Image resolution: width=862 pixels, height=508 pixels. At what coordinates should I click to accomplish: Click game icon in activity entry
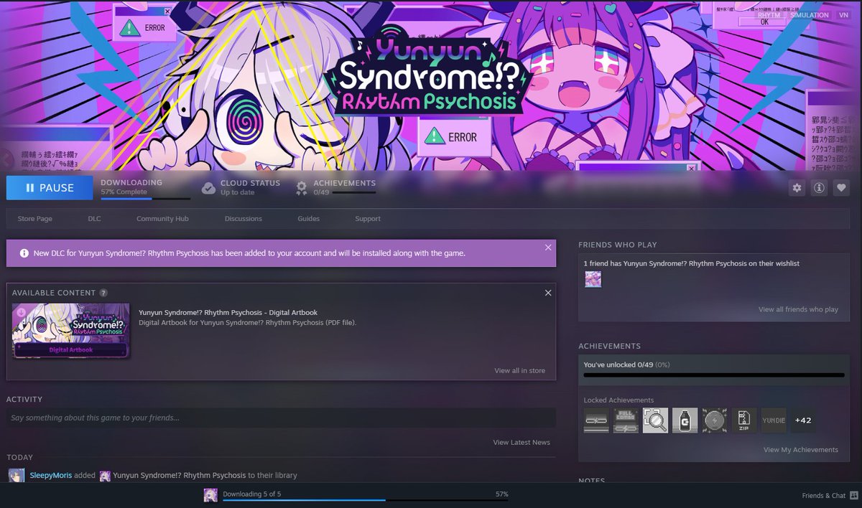(105, 476)
